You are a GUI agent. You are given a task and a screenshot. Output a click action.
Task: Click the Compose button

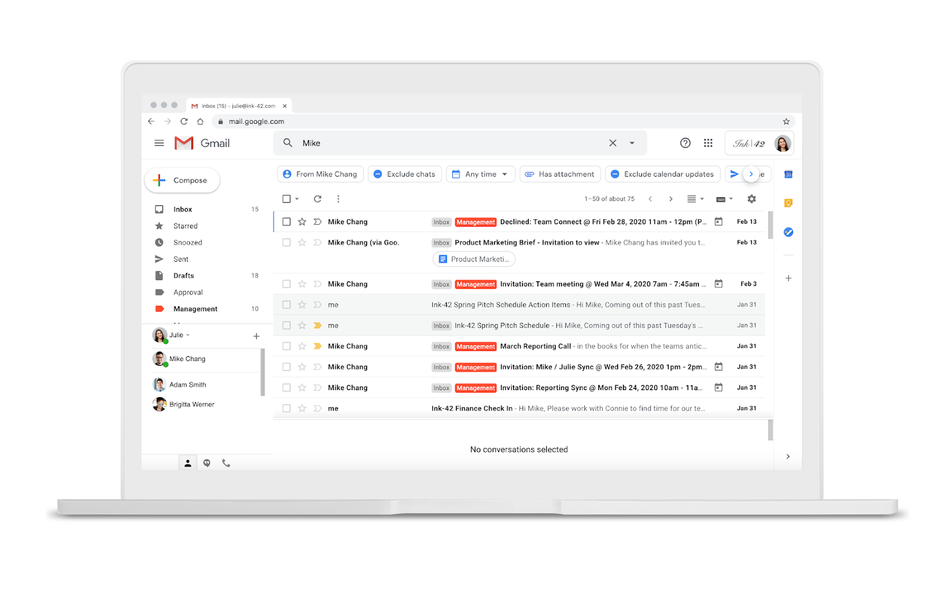182,180
